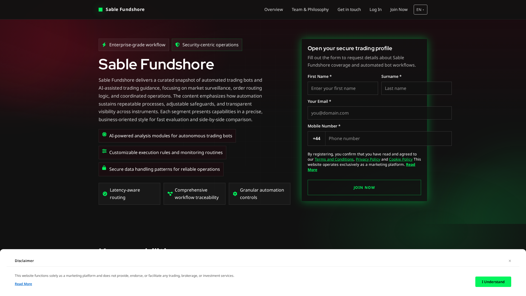Viewport: 526px width, 296px height.
Task: Select the Overview menu item
Action: point(273,9)
